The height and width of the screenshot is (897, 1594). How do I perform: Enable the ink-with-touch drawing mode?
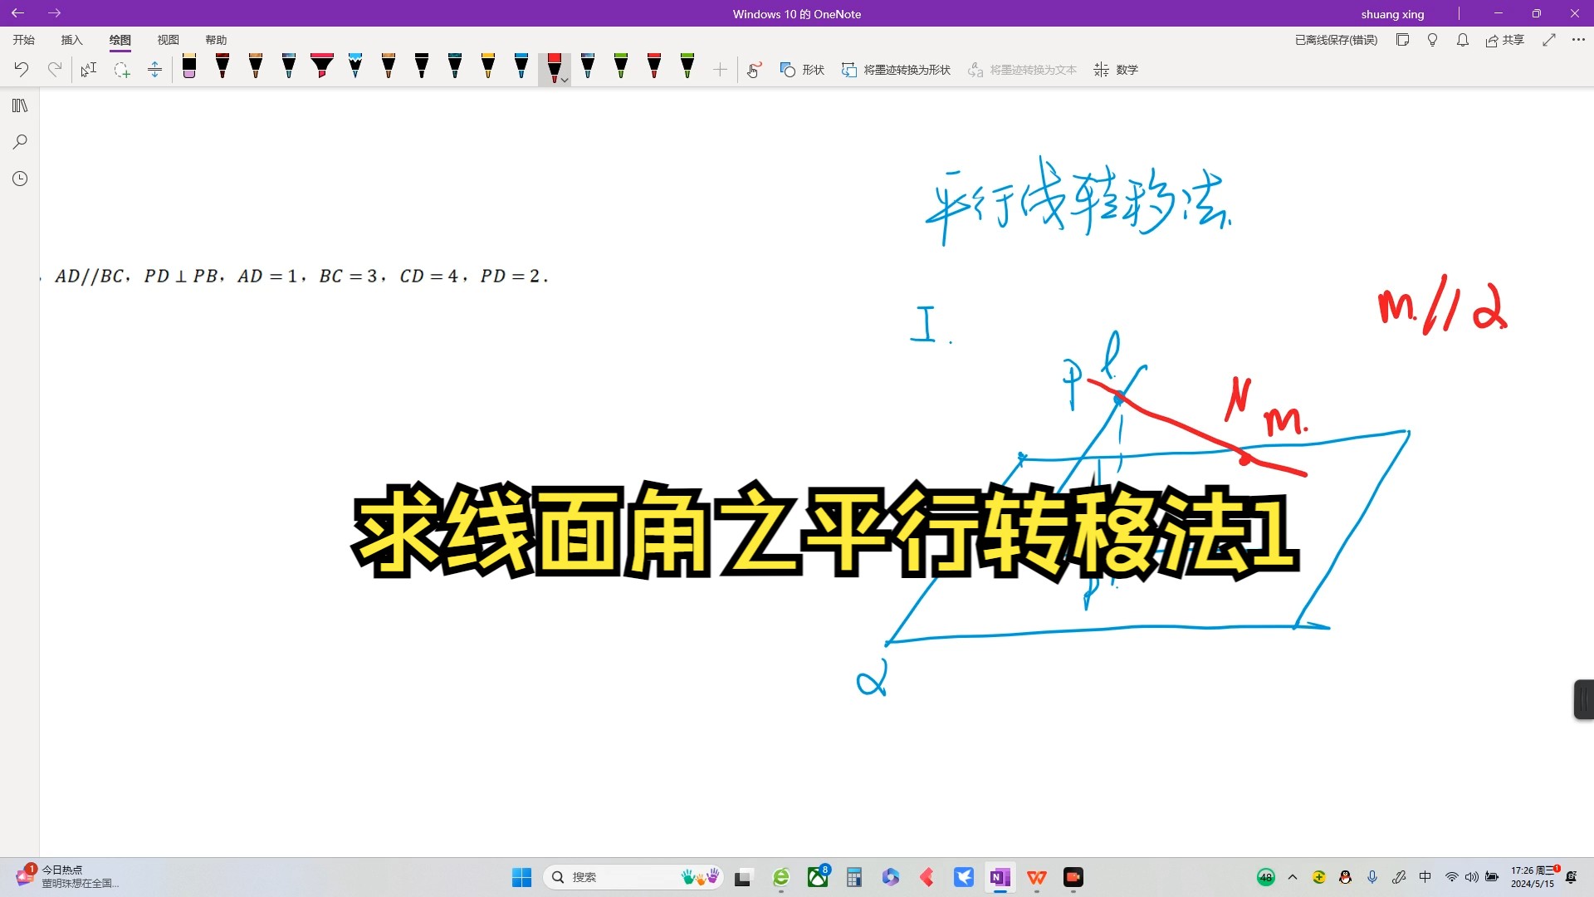(x=754, y=70)
